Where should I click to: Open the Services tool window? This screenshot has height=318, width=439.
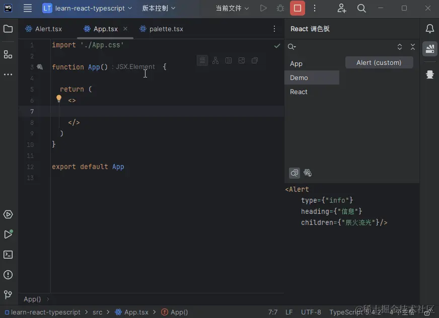(8, 214)
